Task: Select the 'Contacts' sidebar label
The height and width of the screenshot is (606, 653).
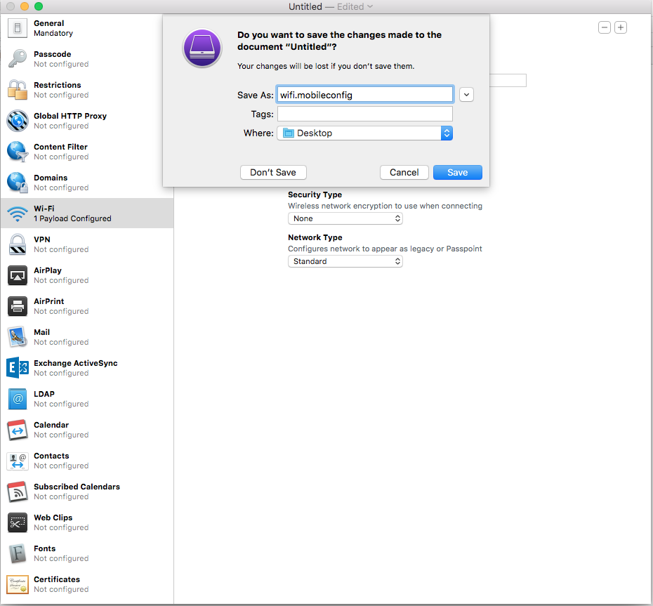Action: coord(52,456)
